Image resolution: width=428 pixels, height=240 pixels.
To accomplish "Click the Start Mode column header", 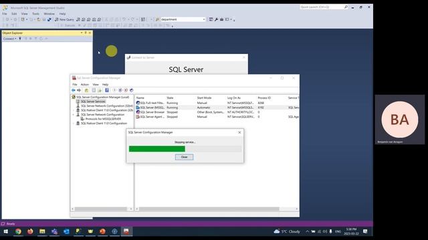I will click(211, 98).
